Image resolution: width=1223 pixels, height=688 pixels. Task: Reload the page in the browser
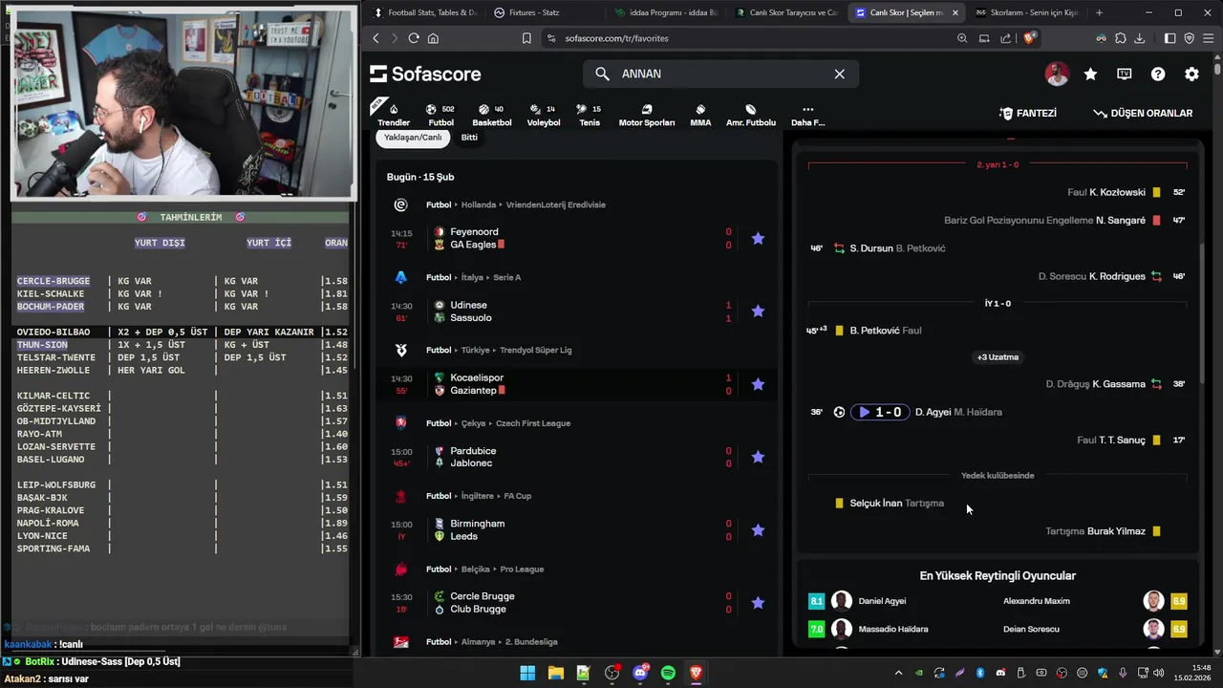coord(414,38)
